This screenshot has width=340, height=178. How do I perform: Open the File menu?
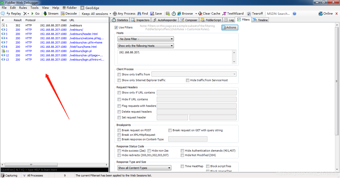point(4,8)
